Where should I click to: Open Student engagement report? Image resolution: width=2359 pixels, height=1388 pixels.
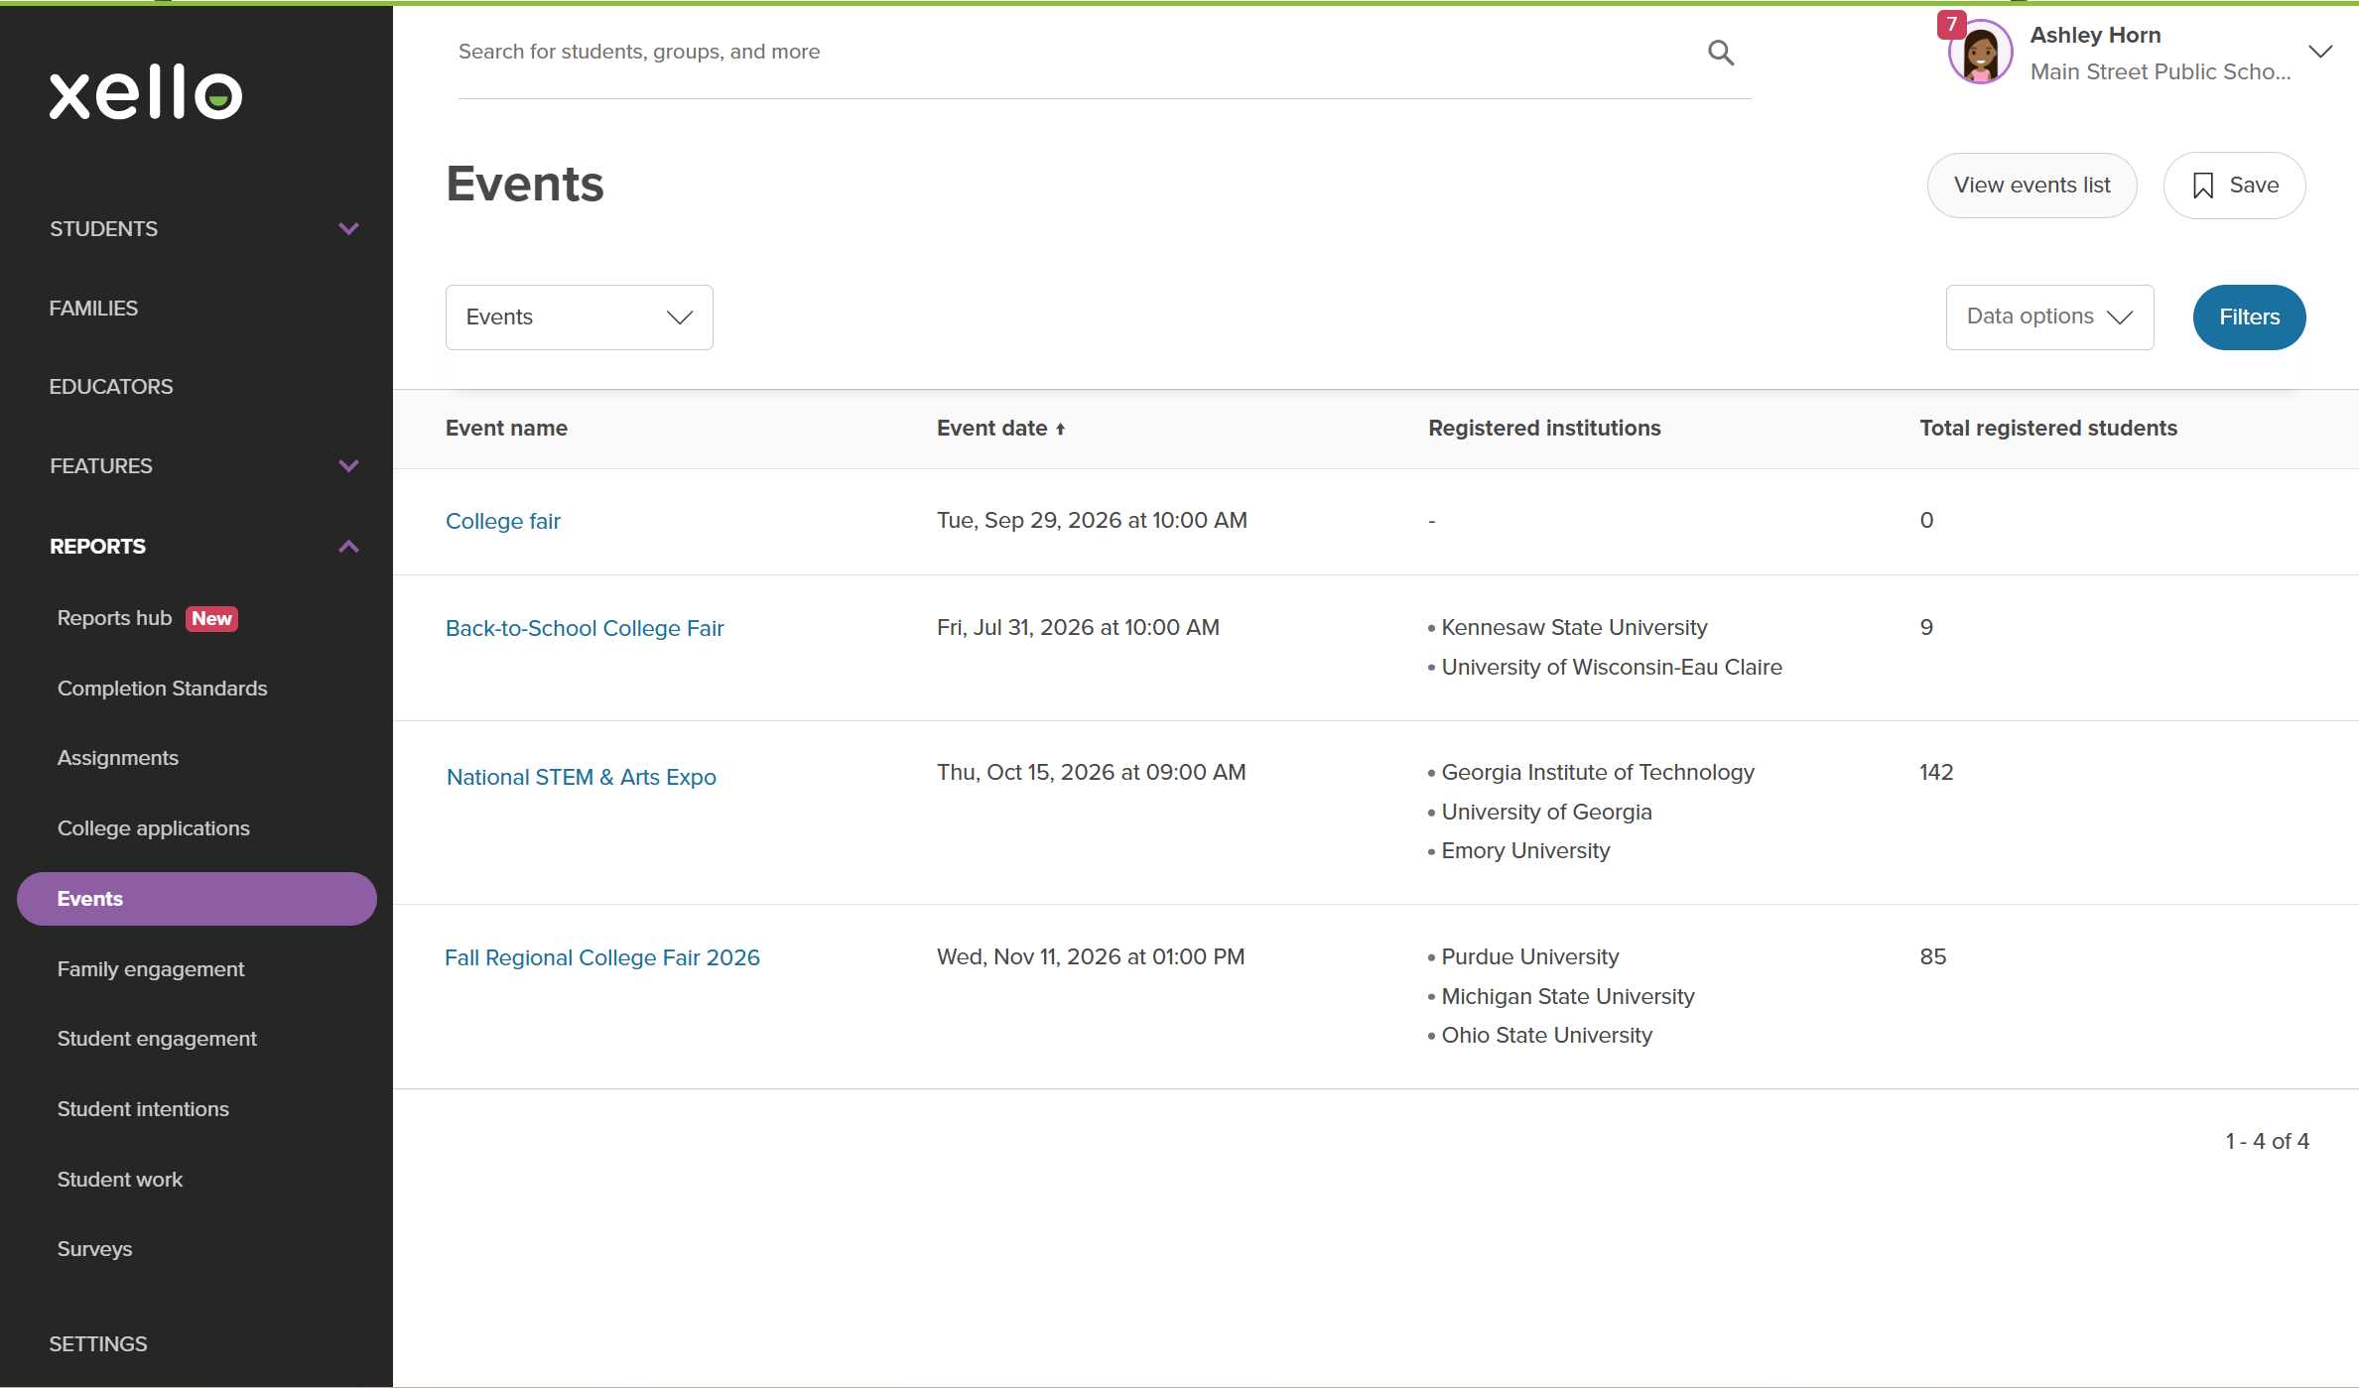tap(157, 1039)
